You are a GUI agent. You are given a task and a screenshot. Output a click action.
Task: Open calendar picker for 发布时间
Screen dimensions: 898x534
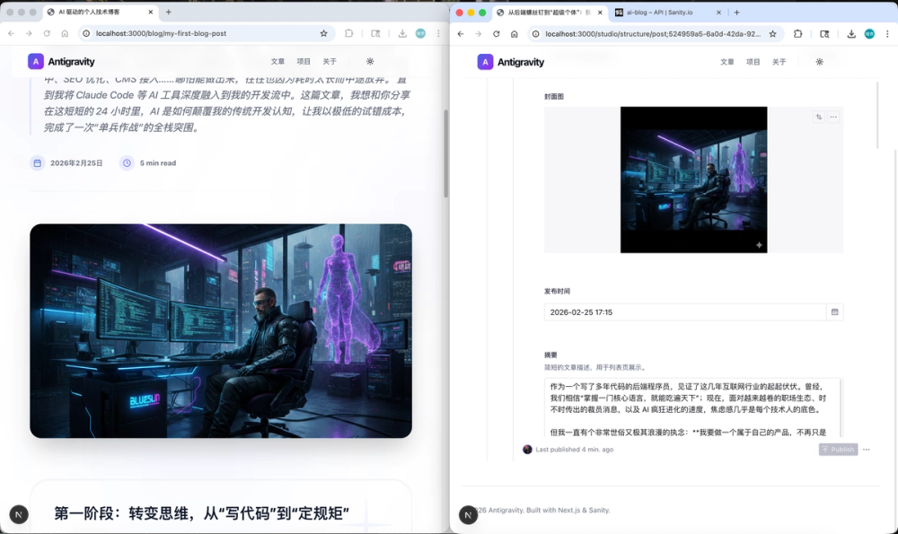pyautogui.click(x=835, y=312)
